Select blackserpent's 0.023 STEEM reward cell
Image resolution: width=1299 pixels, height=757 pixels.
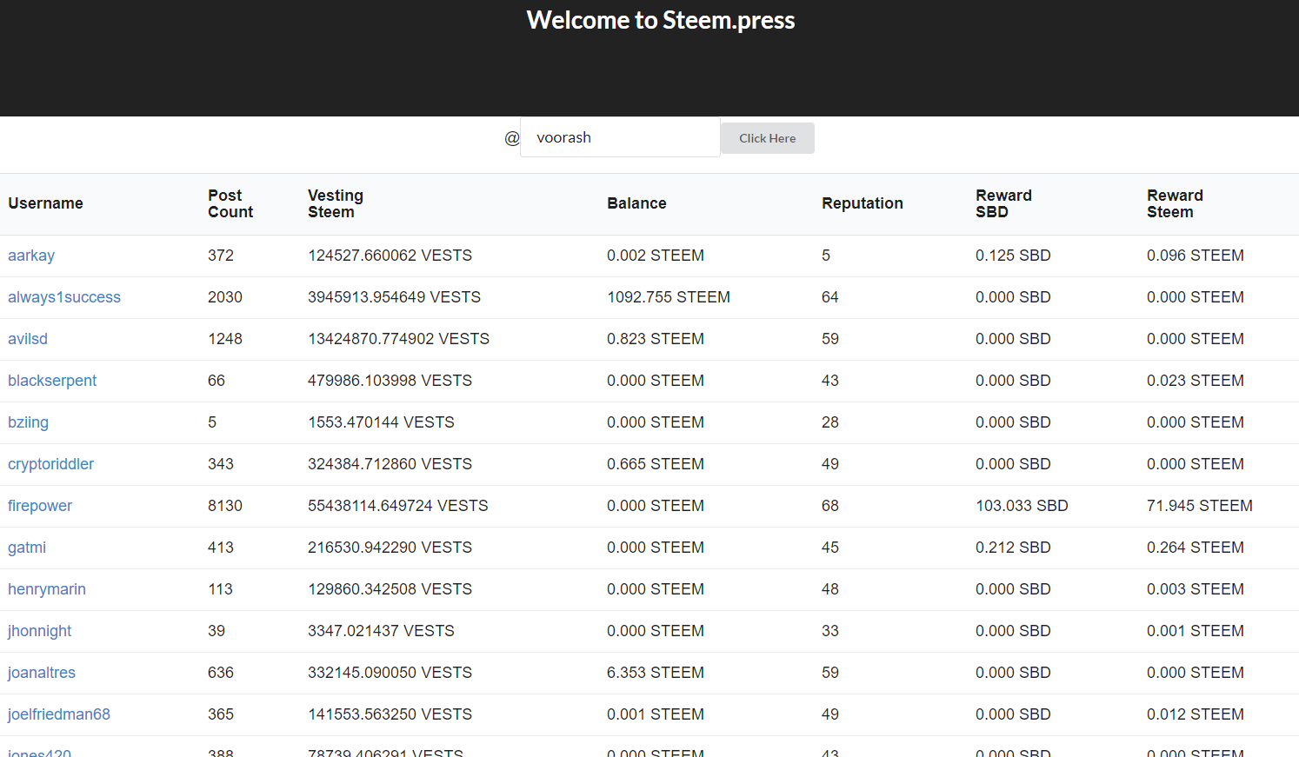[1196, 381]
